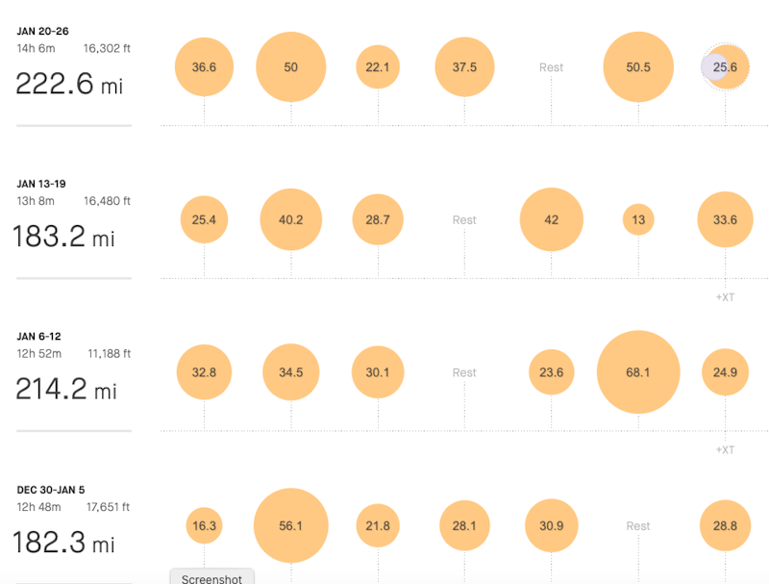Select the 16.3 mile activity bubble
The height and width of the screenshot is (584, 769).
pyautogui.click(x=204, y=525)
